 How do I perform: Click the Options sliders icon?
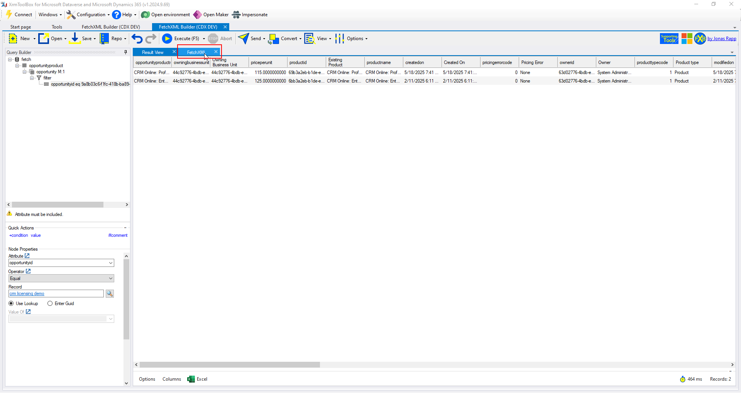(340, 39)
